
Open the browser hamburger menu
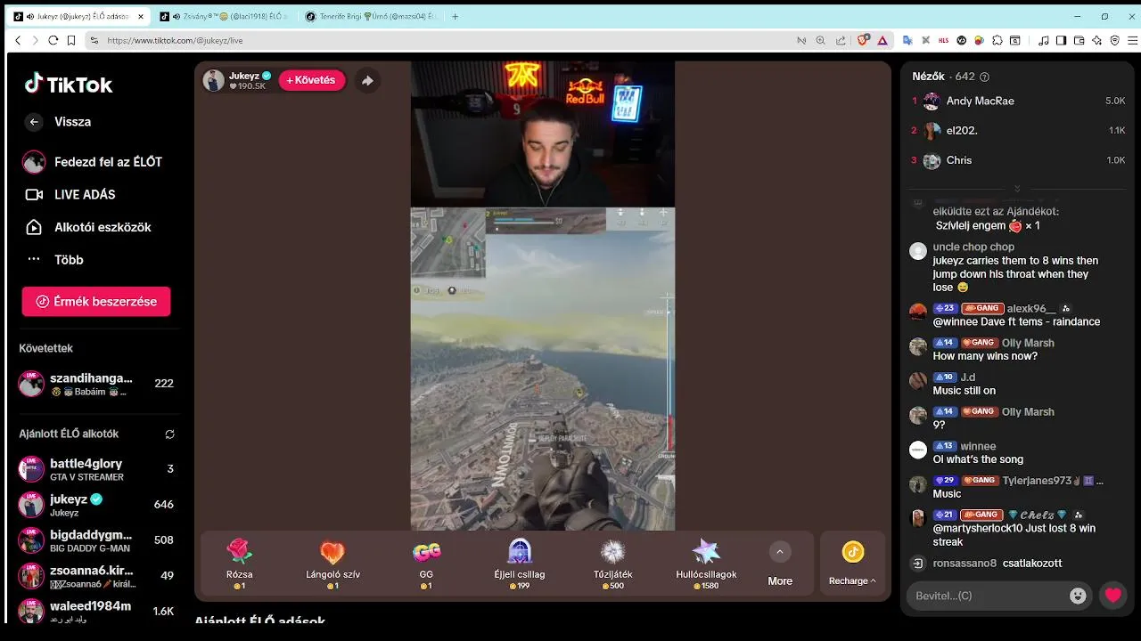pyautogui.click(x=1133, y=40)
